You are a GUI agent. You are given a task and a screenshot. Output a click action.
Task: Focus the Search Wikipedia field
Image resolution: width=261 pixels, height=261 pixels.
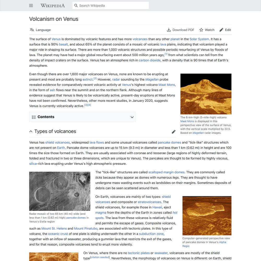(110, 5)
